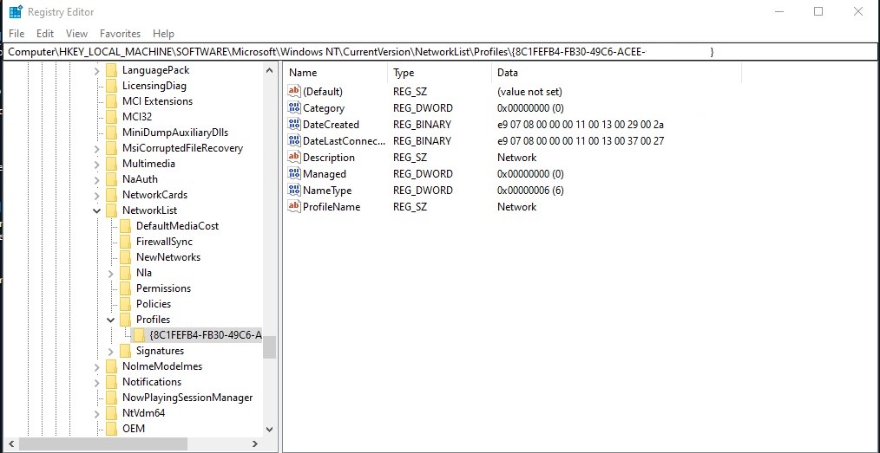The image size is (880, 453).
Task: Select the OEM key in tree
Action: [x=134, y=429]
